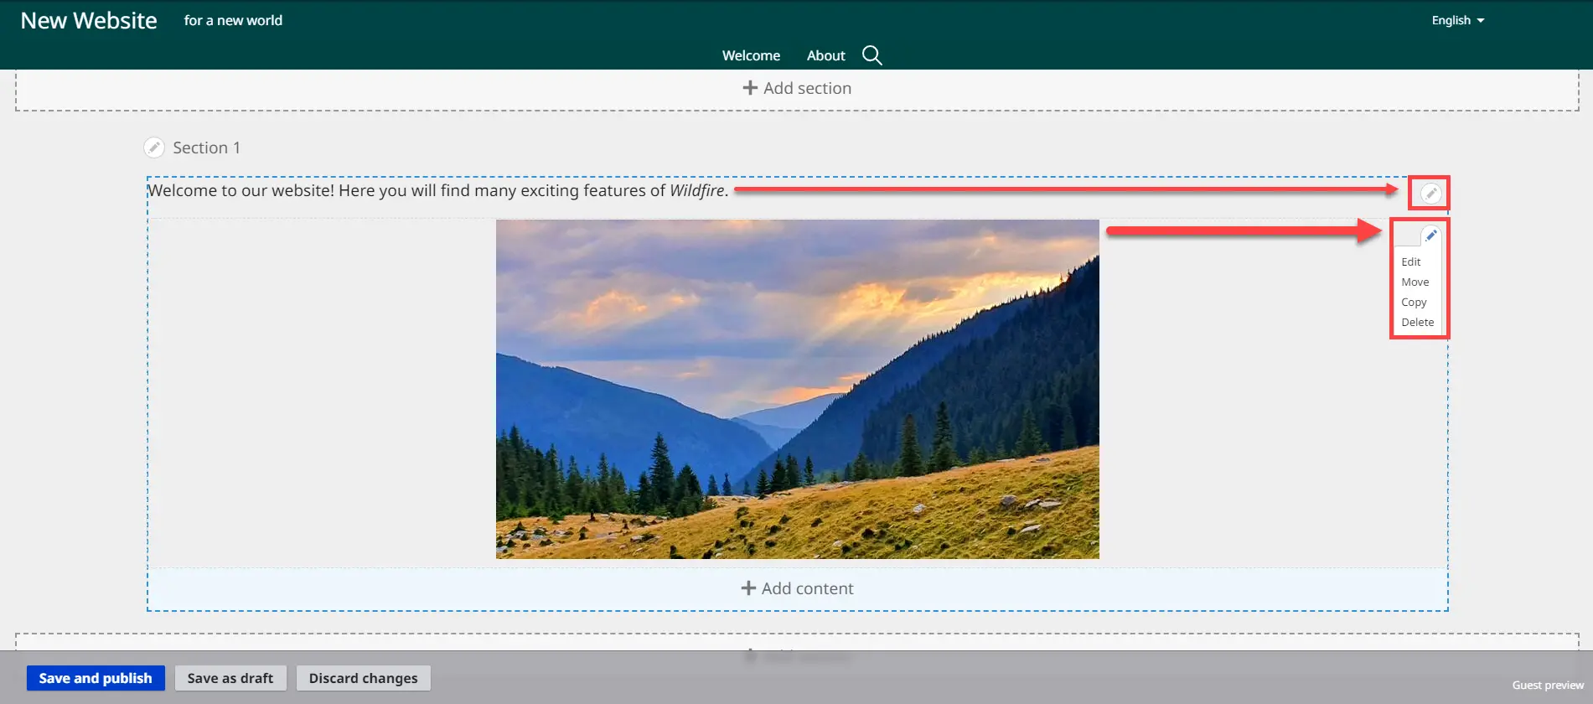Select the mountain landscape image
The width and height of the screenshot is (1593, 704).
tap(797, 389)
